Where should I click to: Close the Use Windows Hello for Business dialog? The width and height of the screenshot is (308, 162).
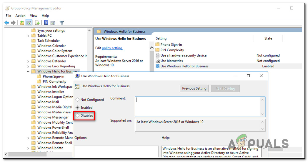tap(261, 76)
